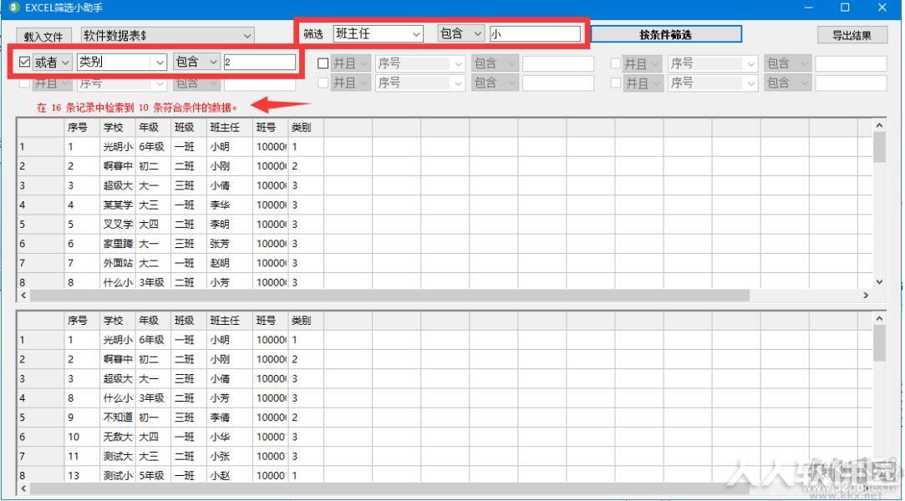Screen dimensions: 905x501
Task: Click the lower table's scroll left arrow
Action: tap(23, 488)
